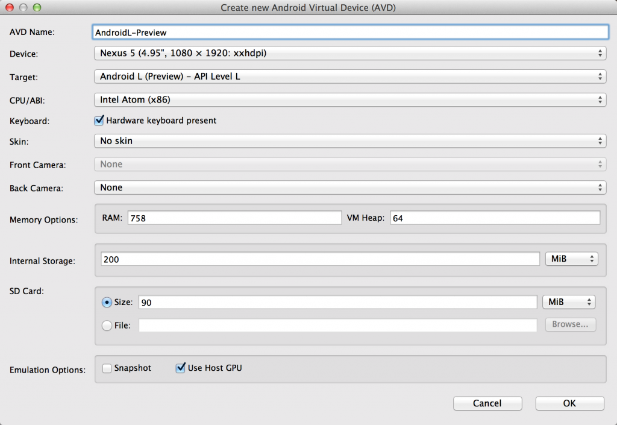Click the Internal Storage value field

pos(321,259)
